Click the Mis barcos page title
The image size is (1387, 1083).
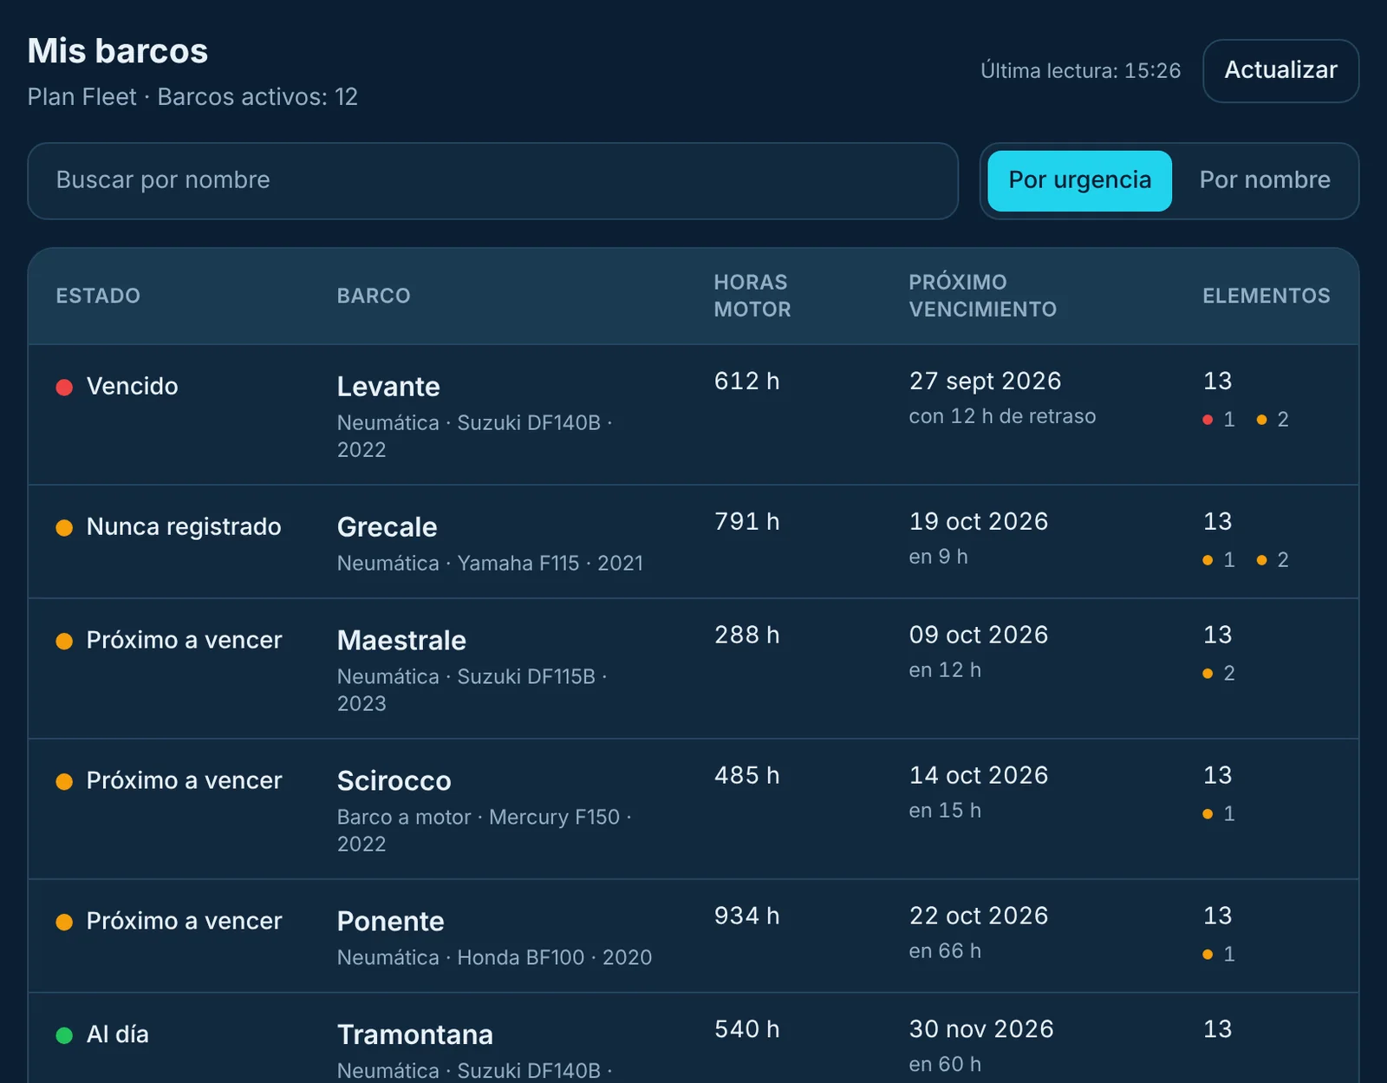118,51
